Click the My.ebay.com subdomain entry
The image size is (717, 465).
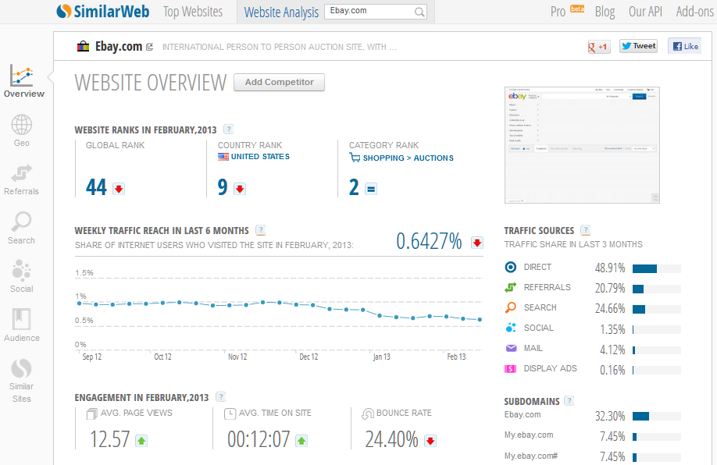click(529, 435)
